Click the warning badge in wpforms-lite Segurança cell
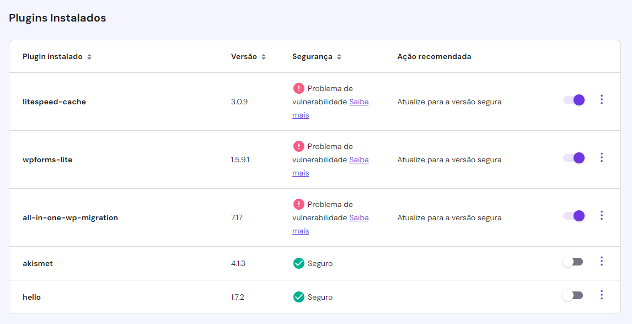This screenshot has width=632, height=324. point(298,146)
